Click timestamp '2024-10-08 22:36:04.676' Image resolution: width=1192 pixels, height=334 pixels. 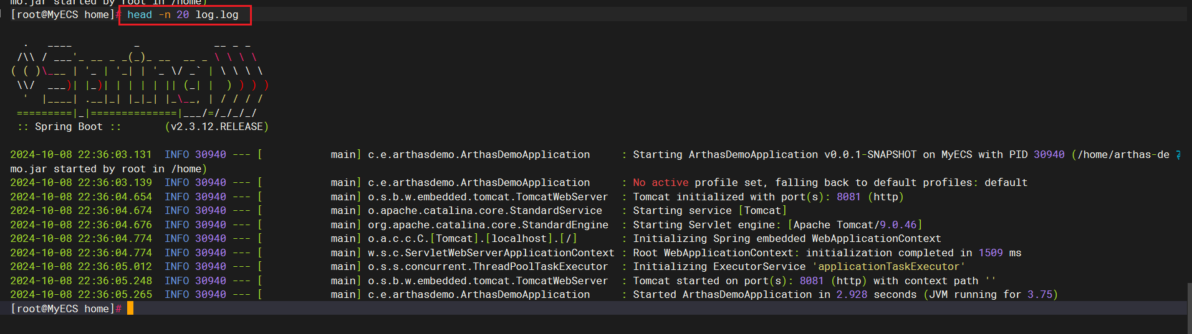point(81,225)
